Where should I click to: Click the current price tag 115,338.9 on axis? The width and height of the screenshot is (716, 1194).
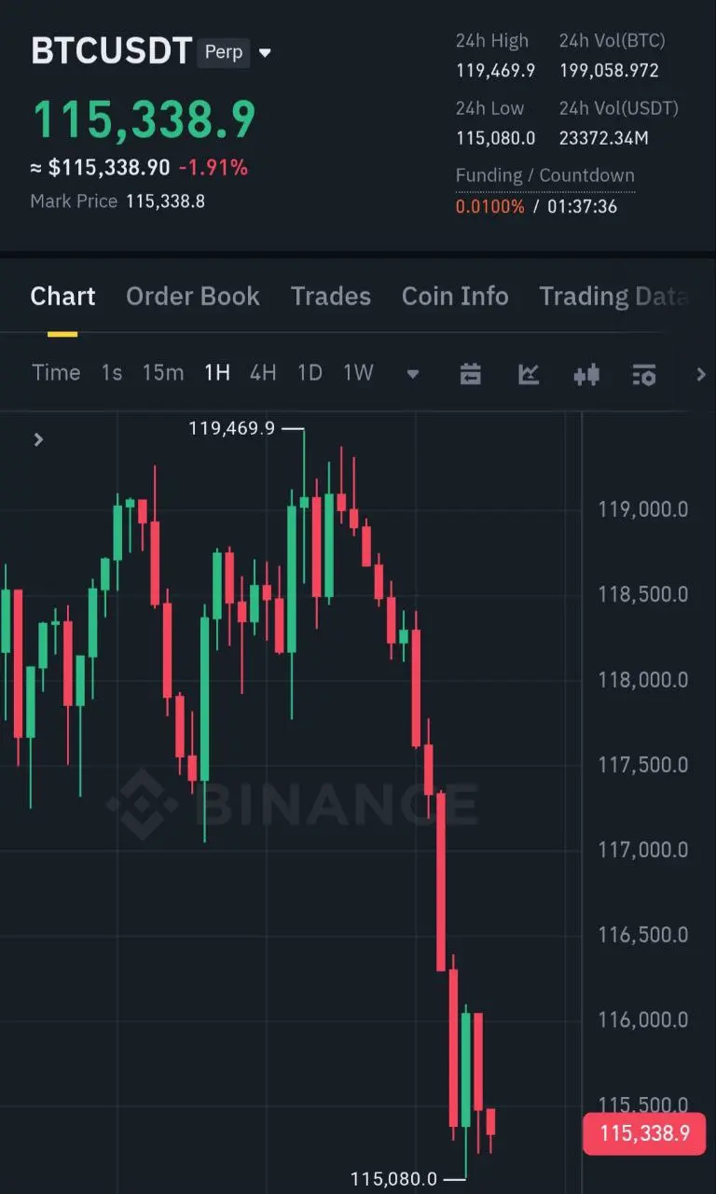pos(644,1133)
